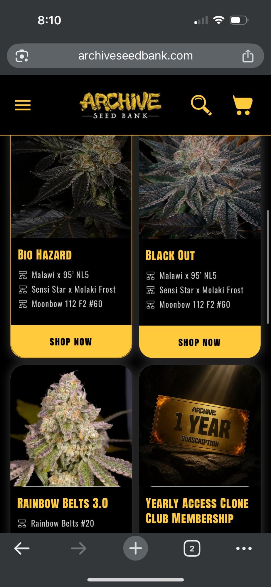Click the Archive Seed Bank logo
Viewport: 271px width, 587px height.
120,105
